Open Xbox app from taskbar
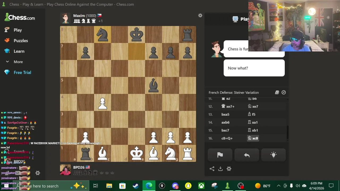The width and height of the screenshot is (340, 191). [x=201, y=186]
